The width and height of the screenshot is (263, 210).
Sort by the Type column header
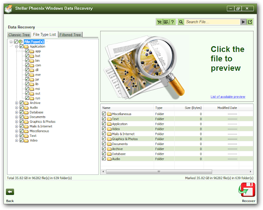[164, 108]
